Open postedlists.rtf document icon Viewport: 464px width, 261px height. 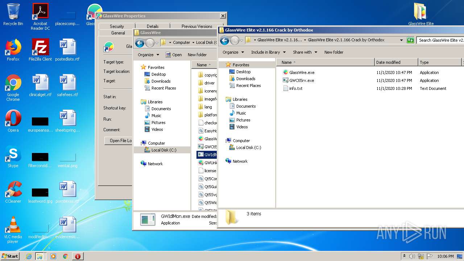coord(67,50)
